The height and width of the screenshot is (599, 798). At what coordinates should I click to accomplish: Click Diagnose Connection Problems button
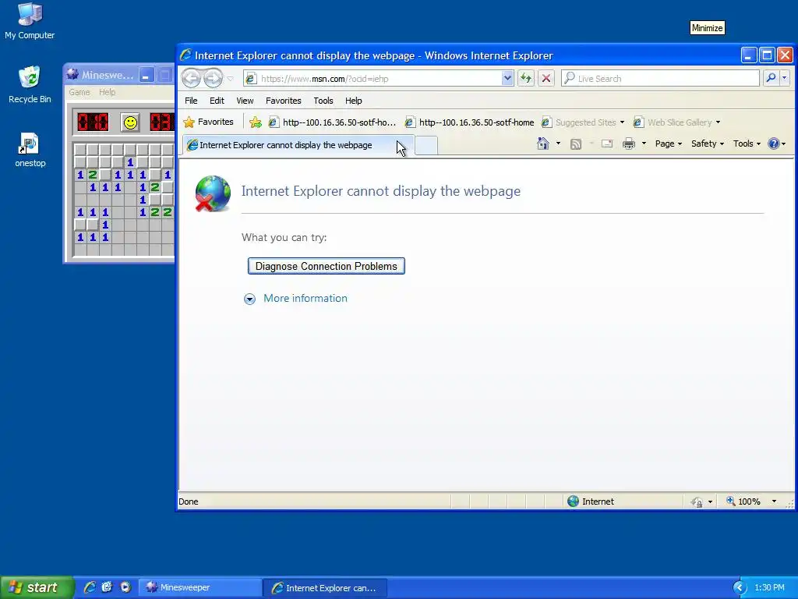pyautogui.click(x=327, y=266)
